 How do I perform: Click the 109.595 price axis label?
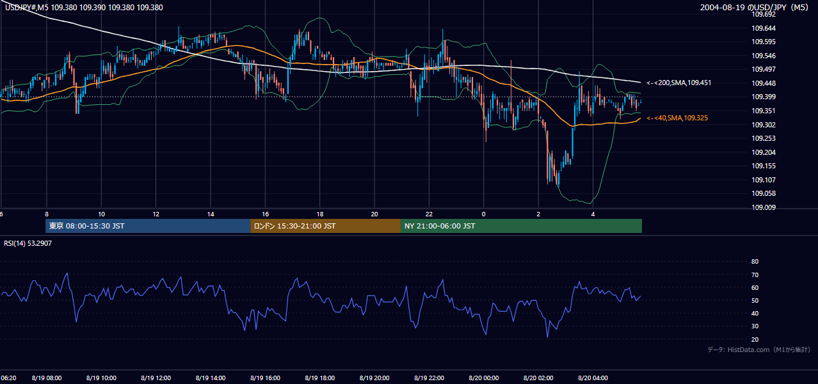[763, 42]
